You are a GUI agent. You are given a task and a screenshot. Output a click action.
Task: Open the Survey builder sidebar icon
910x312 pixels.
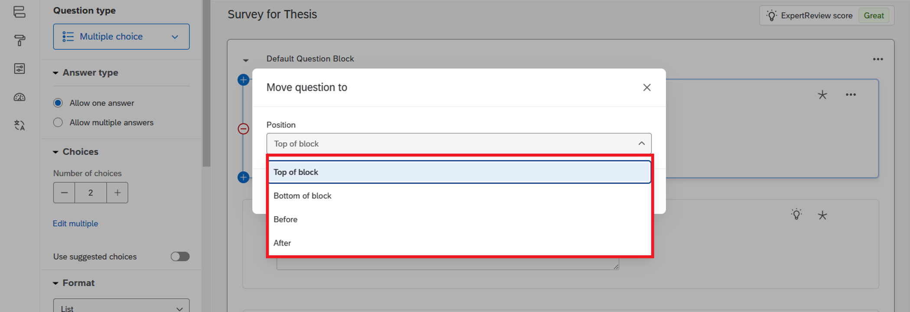[x=19, y=12]
